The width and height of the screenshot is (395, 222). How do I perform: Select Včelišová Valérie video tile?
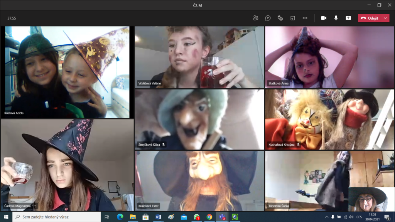pyautogui.click(x=199, y=57)
